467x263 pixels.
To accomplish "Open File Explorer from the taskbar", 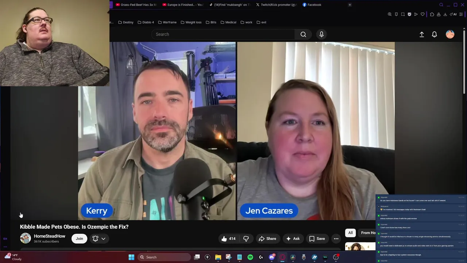I will coord(218,257).
